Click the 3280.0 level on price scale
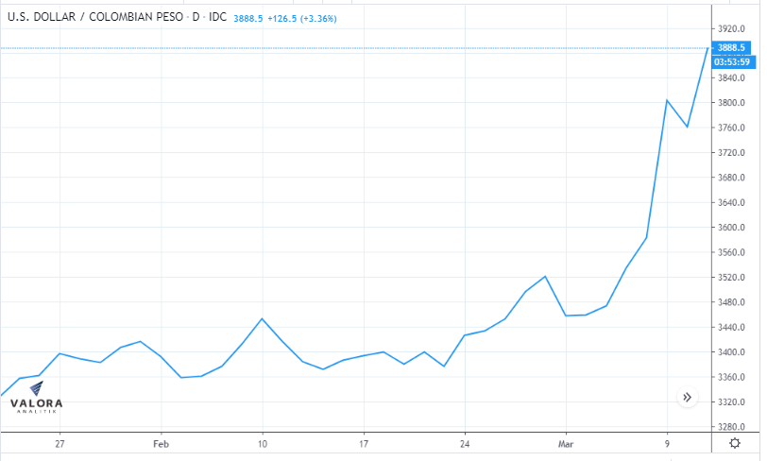The height and width of the screenshot is (461, 767). (732, 427)
